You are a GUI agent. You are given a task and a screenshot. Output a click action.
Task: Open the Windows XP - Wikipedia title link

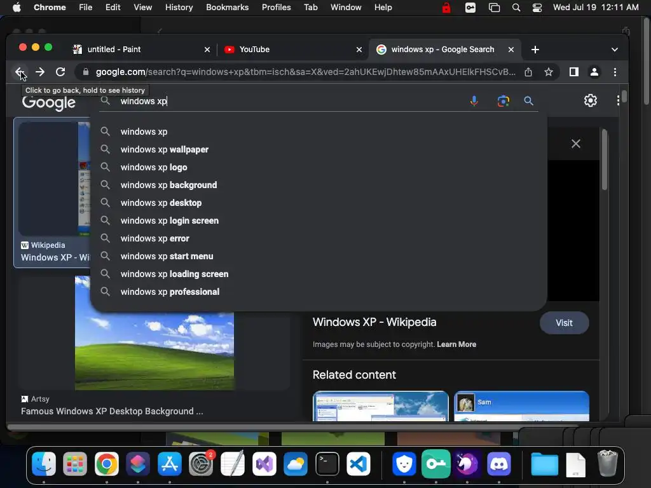pyautogui.click(x=374, y=322)
